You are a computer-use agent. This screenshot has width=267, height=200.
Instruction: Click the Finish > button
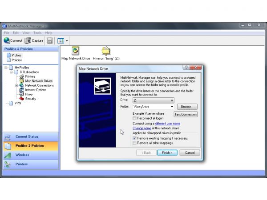tap(167, 152)
